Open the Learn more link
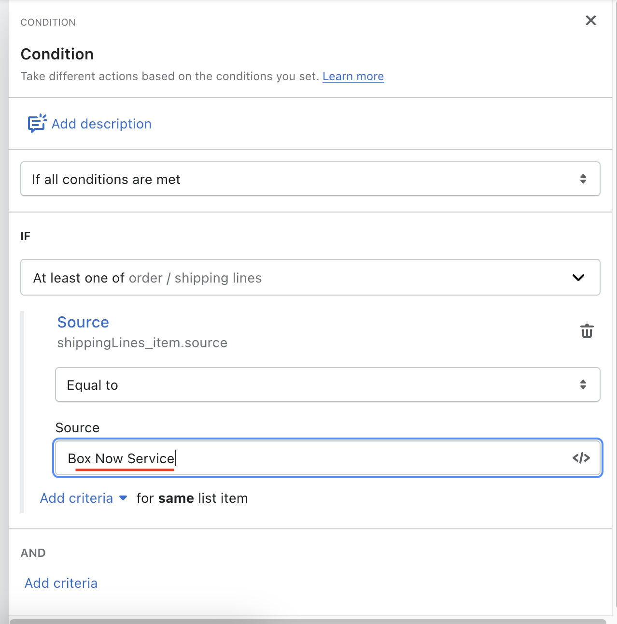 [353, 76]
